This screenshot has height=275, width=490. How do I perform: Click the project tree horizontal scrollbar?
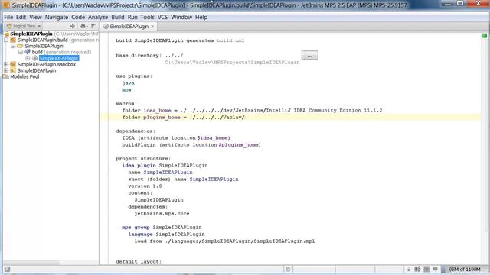click(x=31, y=263)
